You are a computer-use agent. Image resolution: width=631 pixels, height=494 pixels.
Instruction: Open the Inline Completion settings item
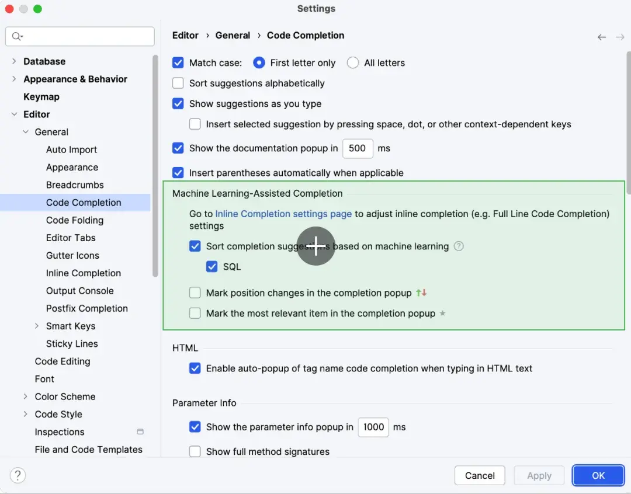(84, 273)
